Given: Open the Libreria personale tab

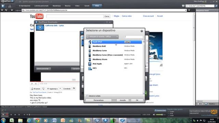Looking at the screenshot, I should 41,6.
